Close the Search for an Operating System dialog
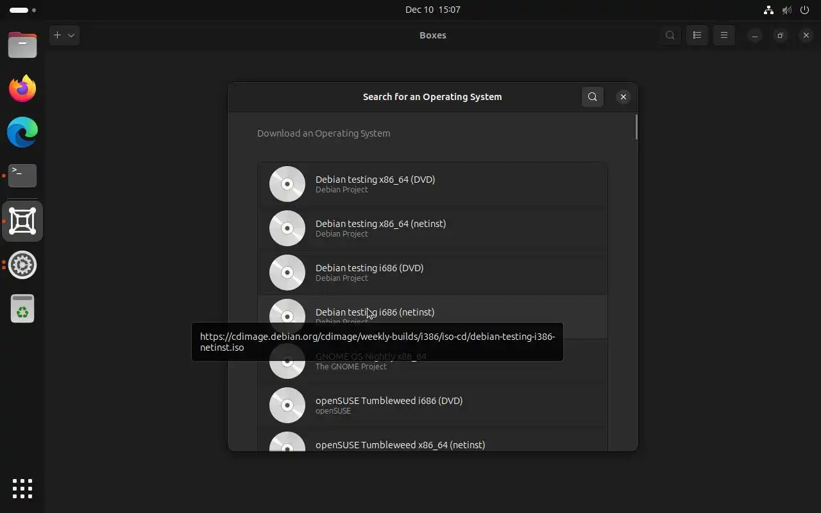The width and height of the screenshot is (821, 513). pos(623,97)
